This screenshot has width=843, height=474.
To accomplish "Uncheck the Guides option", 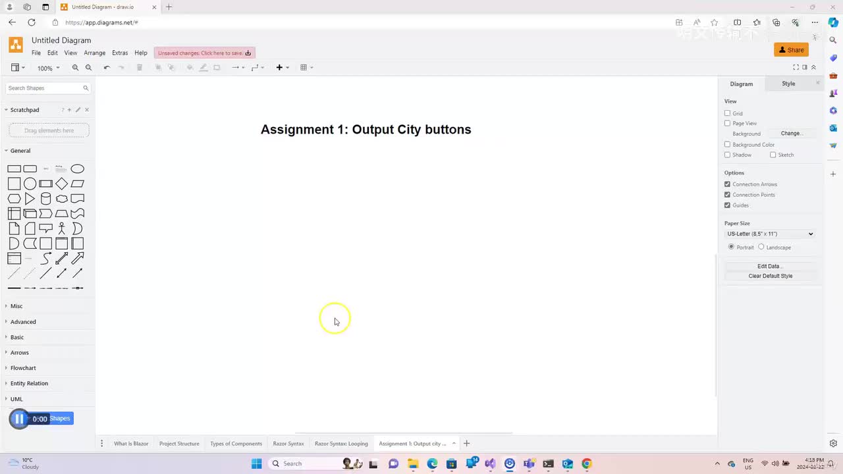I will (x=727, y=205).
